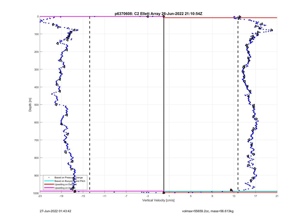Click the x-axis tick label '17'
The height and width of the screenshot is (217, 306).
(x=255, y=196)
